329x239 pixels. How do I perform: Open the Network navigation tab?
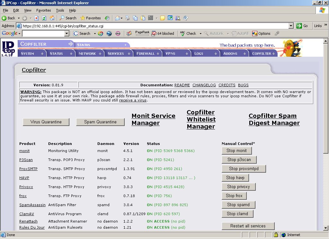click(90, 53)
